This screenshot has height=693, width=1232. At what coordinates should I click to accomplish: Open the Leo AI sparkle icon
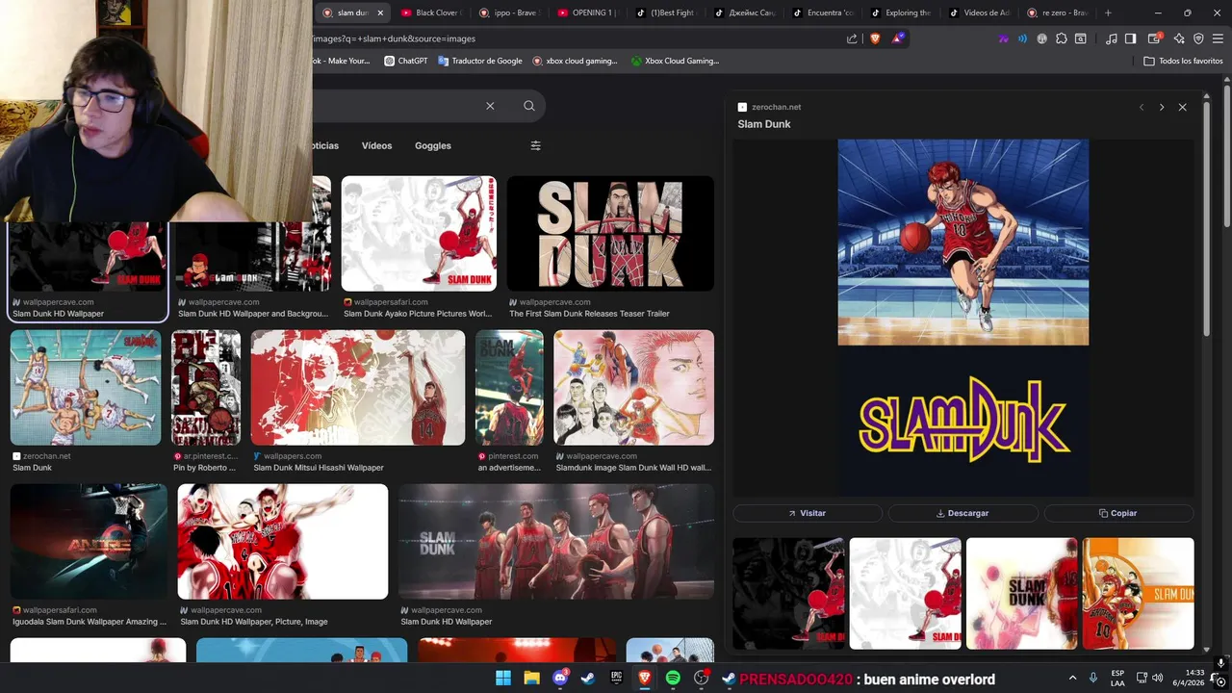pyautogui.click(x=1179, y=38)
